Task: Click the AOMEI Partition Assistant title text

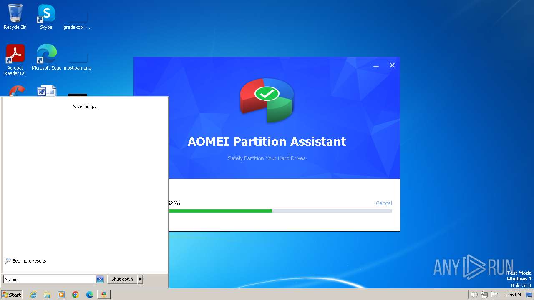Action: [267, 142]
